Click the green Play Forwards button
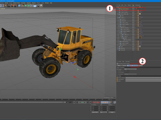Screen dimensions: 161x120 tap(82, 102)
